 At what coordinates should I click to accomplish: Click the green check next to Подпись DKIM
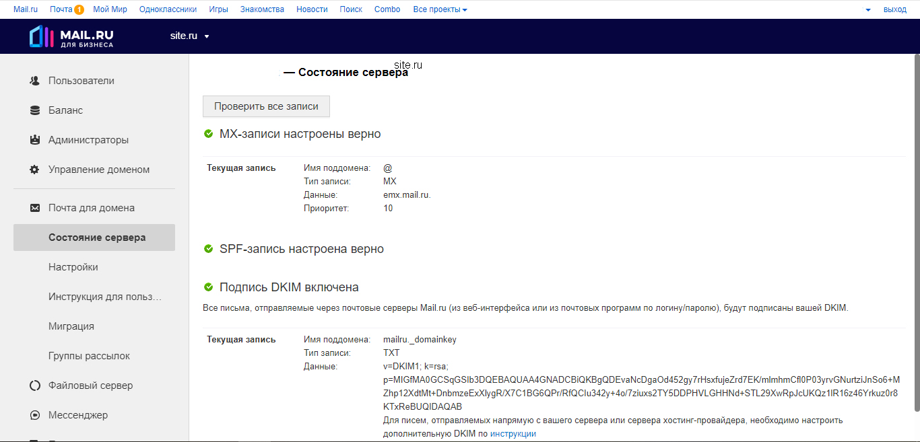pos(208,287)
